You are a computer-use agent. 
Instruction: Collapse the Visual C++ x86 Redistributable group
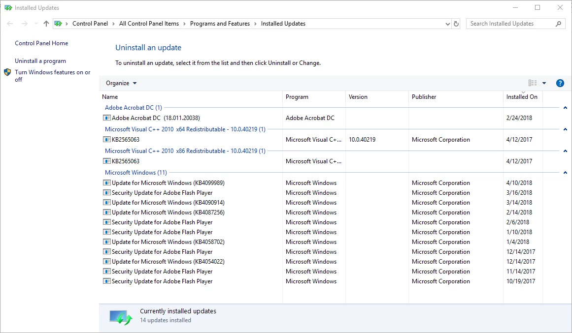coord(565,151)
